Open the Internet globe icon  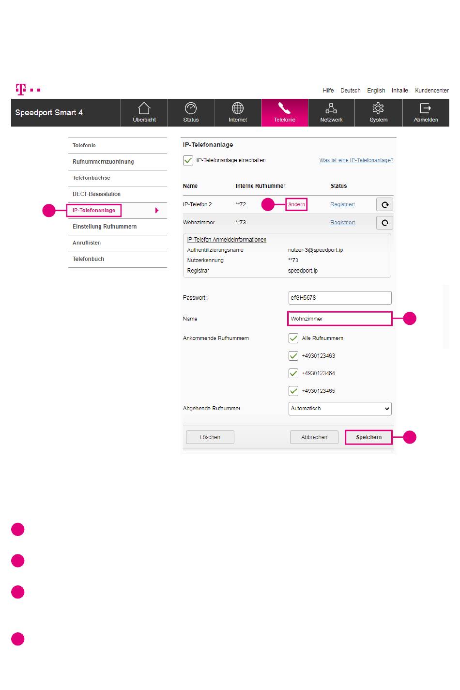click(x=238, y=108)
